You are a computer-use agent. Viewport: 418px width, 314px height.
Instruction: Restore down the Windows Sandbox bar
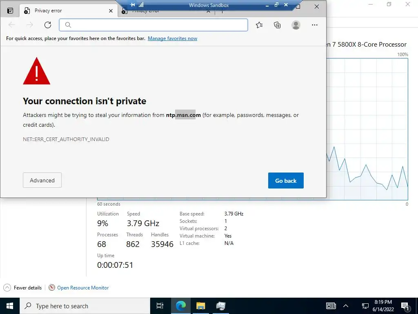(x=276, y=4)
